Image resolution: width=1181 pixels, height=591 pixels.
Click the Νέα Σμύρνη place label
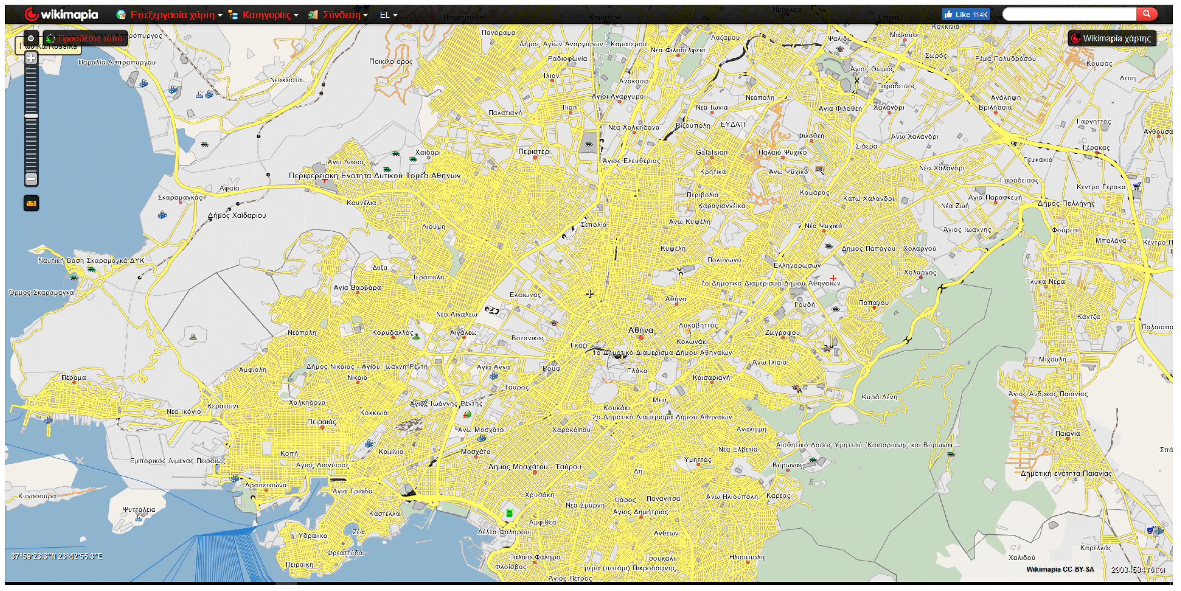[x=585, y=505]
